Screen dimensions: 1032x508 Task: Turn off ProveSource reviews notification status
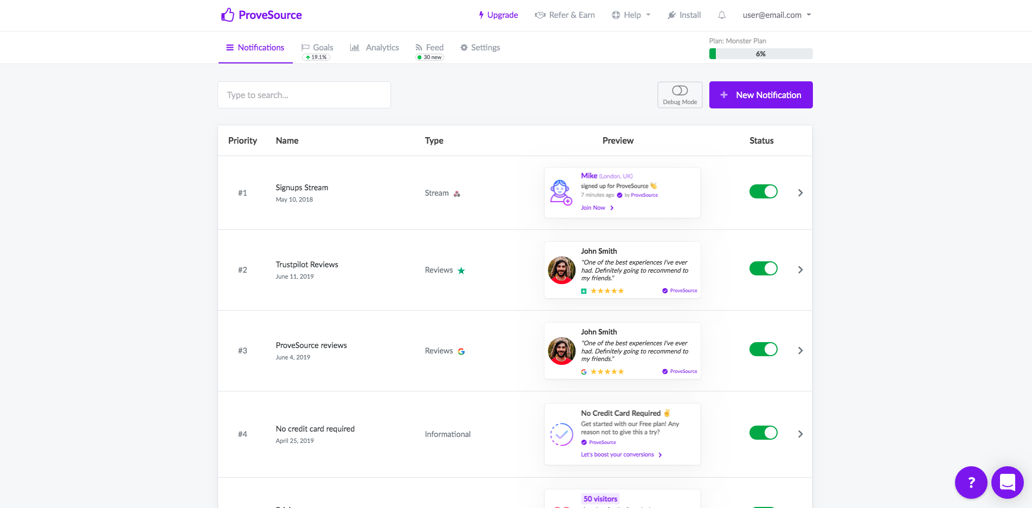(764, 349)
